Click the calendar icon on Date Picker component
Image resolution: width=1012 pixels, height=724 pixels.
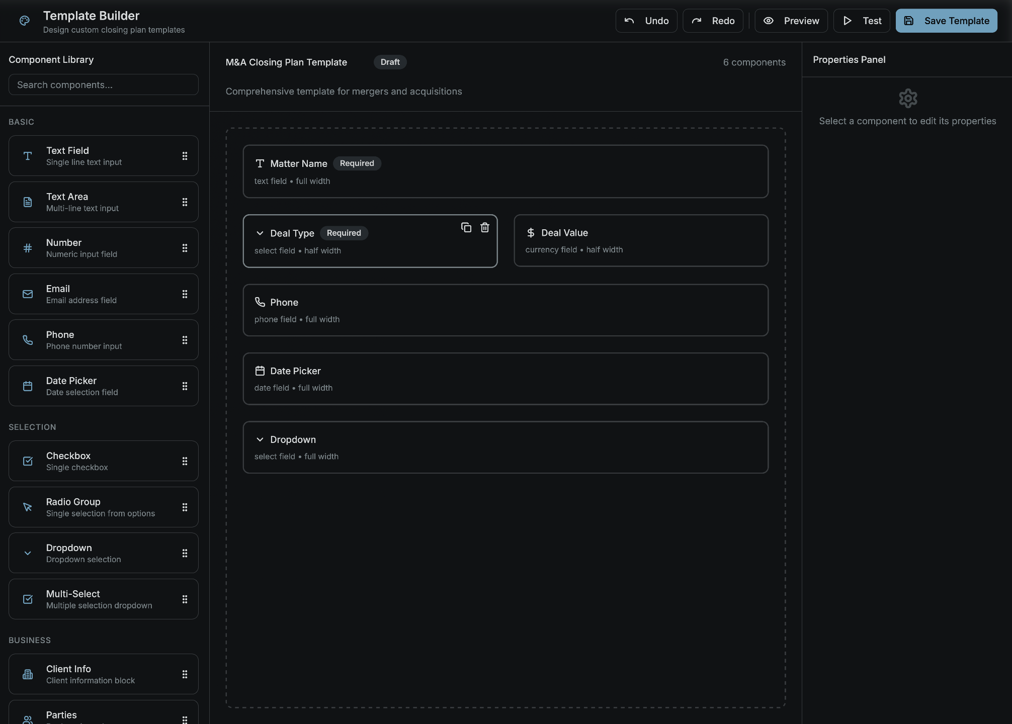[x=260, y=371]
